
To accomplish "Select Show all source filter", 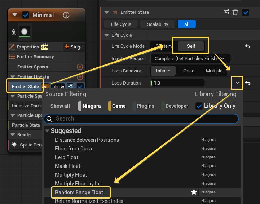I will tap(60, 106).
